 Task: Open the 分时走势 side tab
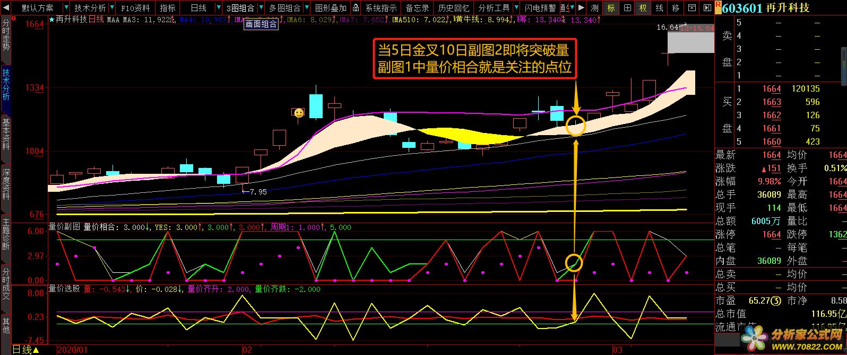6,34
